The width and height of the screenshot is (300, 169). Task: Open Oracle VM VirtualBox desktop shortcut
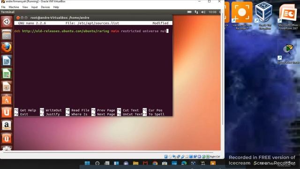tap(263, 15)
